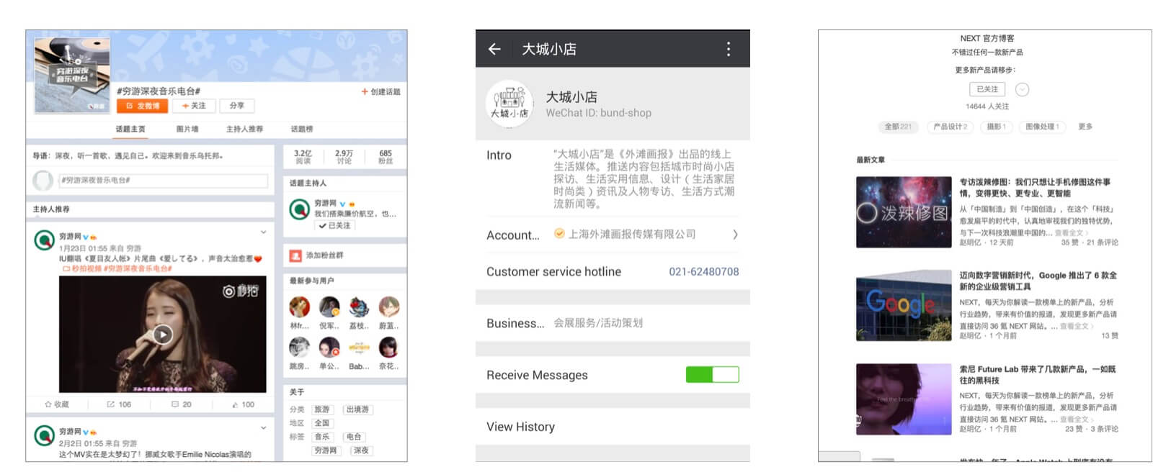This screenshot has height=472, width=1153.
Task: Click the 旅游 category tag
Action: pyautogui.click(x=322, y=409)
